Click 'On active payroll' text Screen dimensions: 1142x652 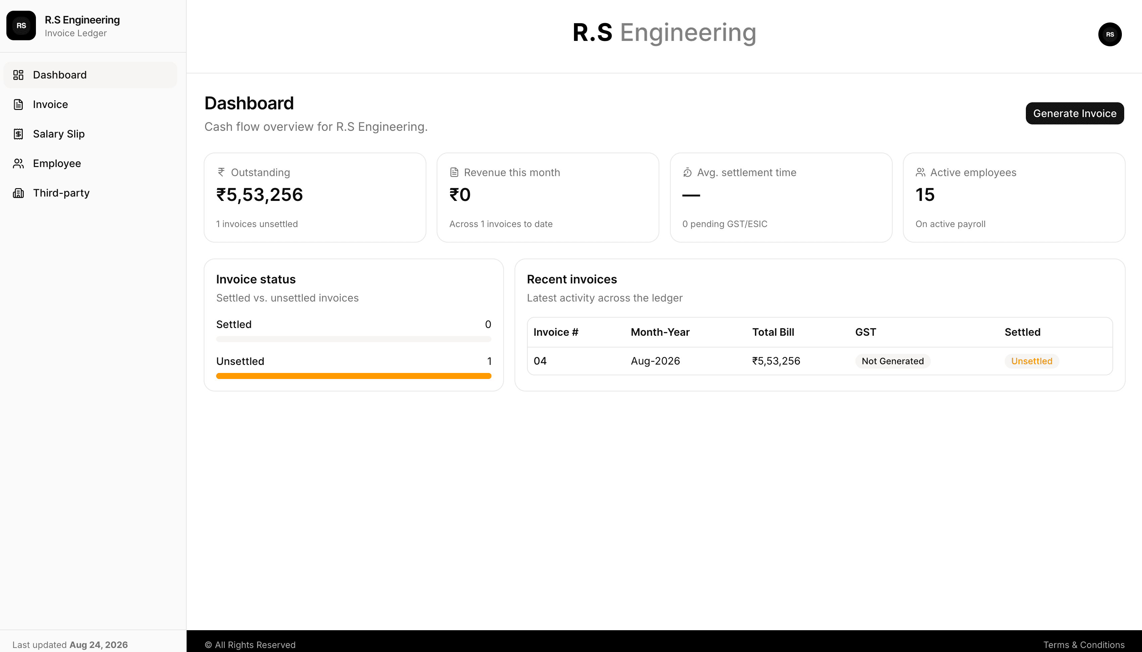950,224
